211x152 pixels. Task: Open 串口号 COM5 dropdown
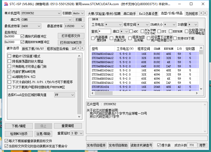[x=46, y=20]
